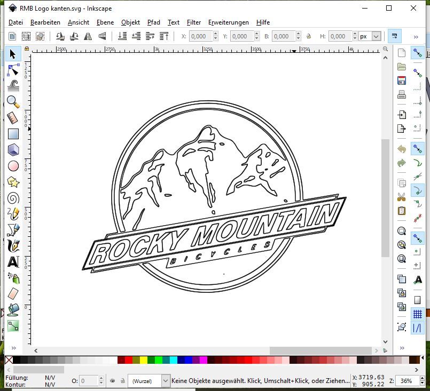Toggle snapping to guide lines
The image size is (430, 391).
tap(417, 328)
